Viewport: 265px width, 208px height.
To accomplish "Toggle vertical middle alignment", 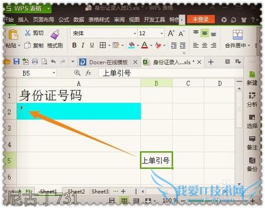I will pyautogui.click(x=205, y=33).
